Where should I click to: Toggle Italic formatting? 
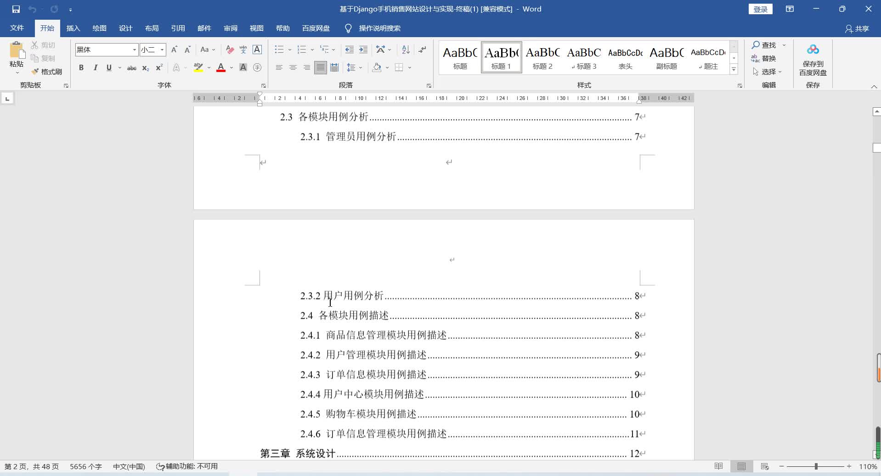click(x=95, y=67)
